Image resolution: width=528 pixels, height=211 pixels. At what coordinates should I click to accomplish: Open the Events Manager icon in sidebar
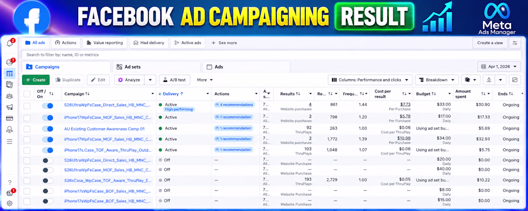click(10, 130)
